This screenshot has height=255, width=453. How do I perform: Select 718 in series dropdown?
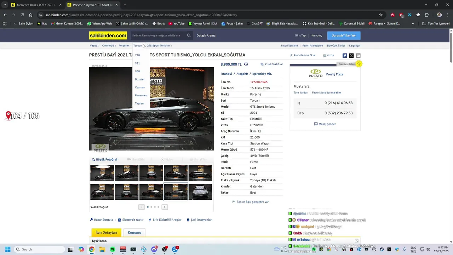tap(137, 55)
